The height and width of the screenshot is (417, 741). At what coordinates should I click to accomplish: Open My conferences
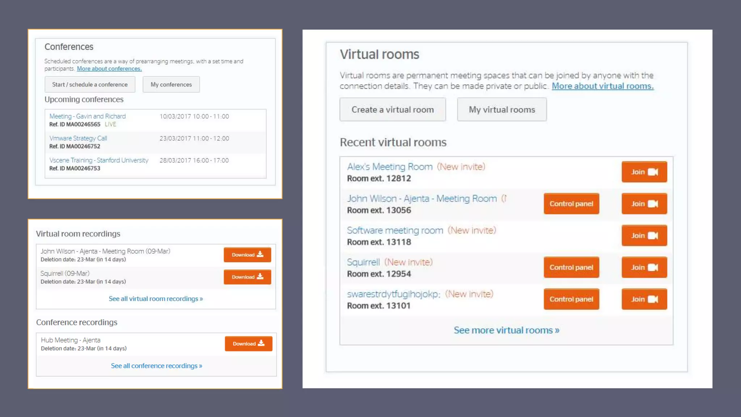coord(171,84)
